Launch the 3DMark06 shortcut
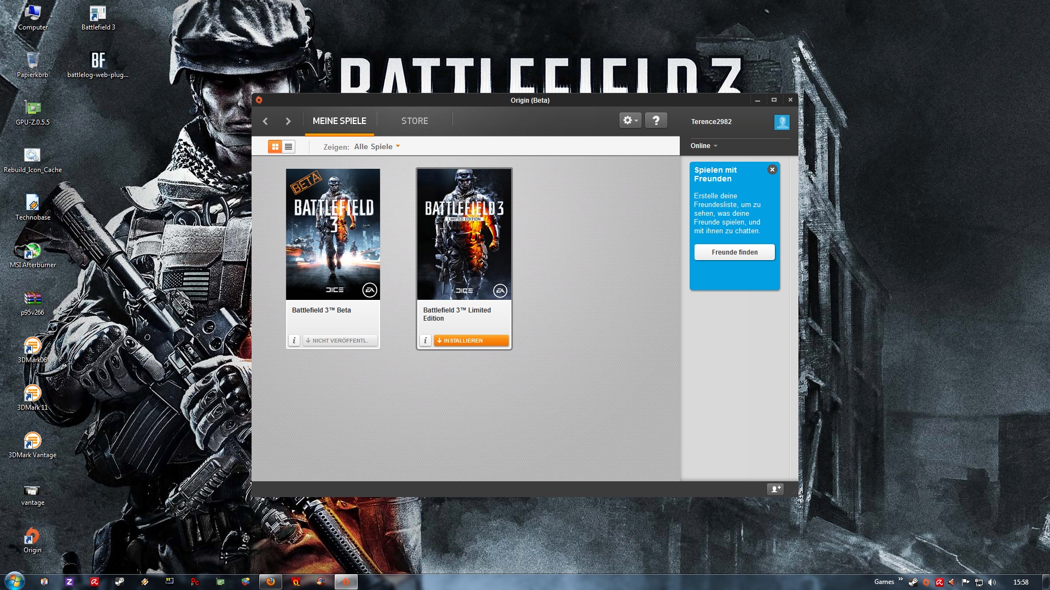The width and height of the screenshot is (1050, 590). click(33, 350)
